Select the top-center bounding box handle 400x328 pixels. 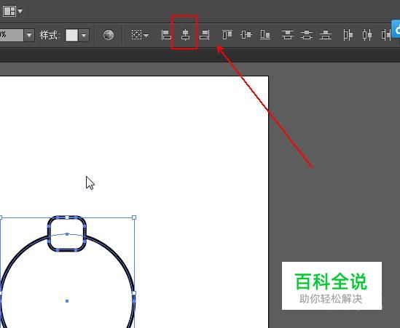pos(67,217)
